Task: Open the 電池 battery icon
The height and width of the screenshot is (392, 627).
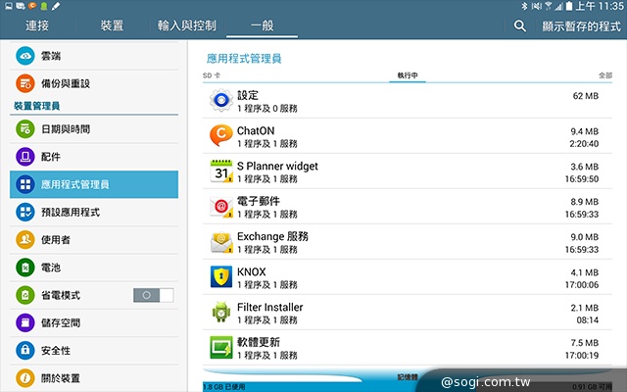Action: tap(25, 268)
